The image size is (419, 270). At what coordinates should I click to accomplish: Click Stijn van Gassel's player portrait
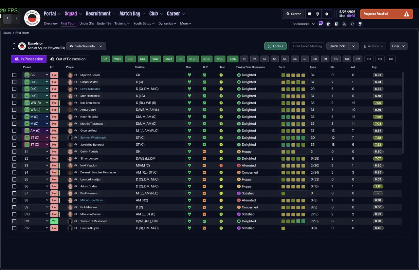pos(70,75)
